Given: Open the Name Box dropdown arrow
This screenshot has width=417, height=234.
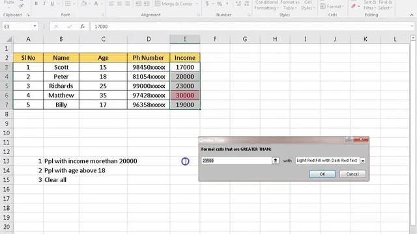Looking at the screenshot, I should point(35,26).
